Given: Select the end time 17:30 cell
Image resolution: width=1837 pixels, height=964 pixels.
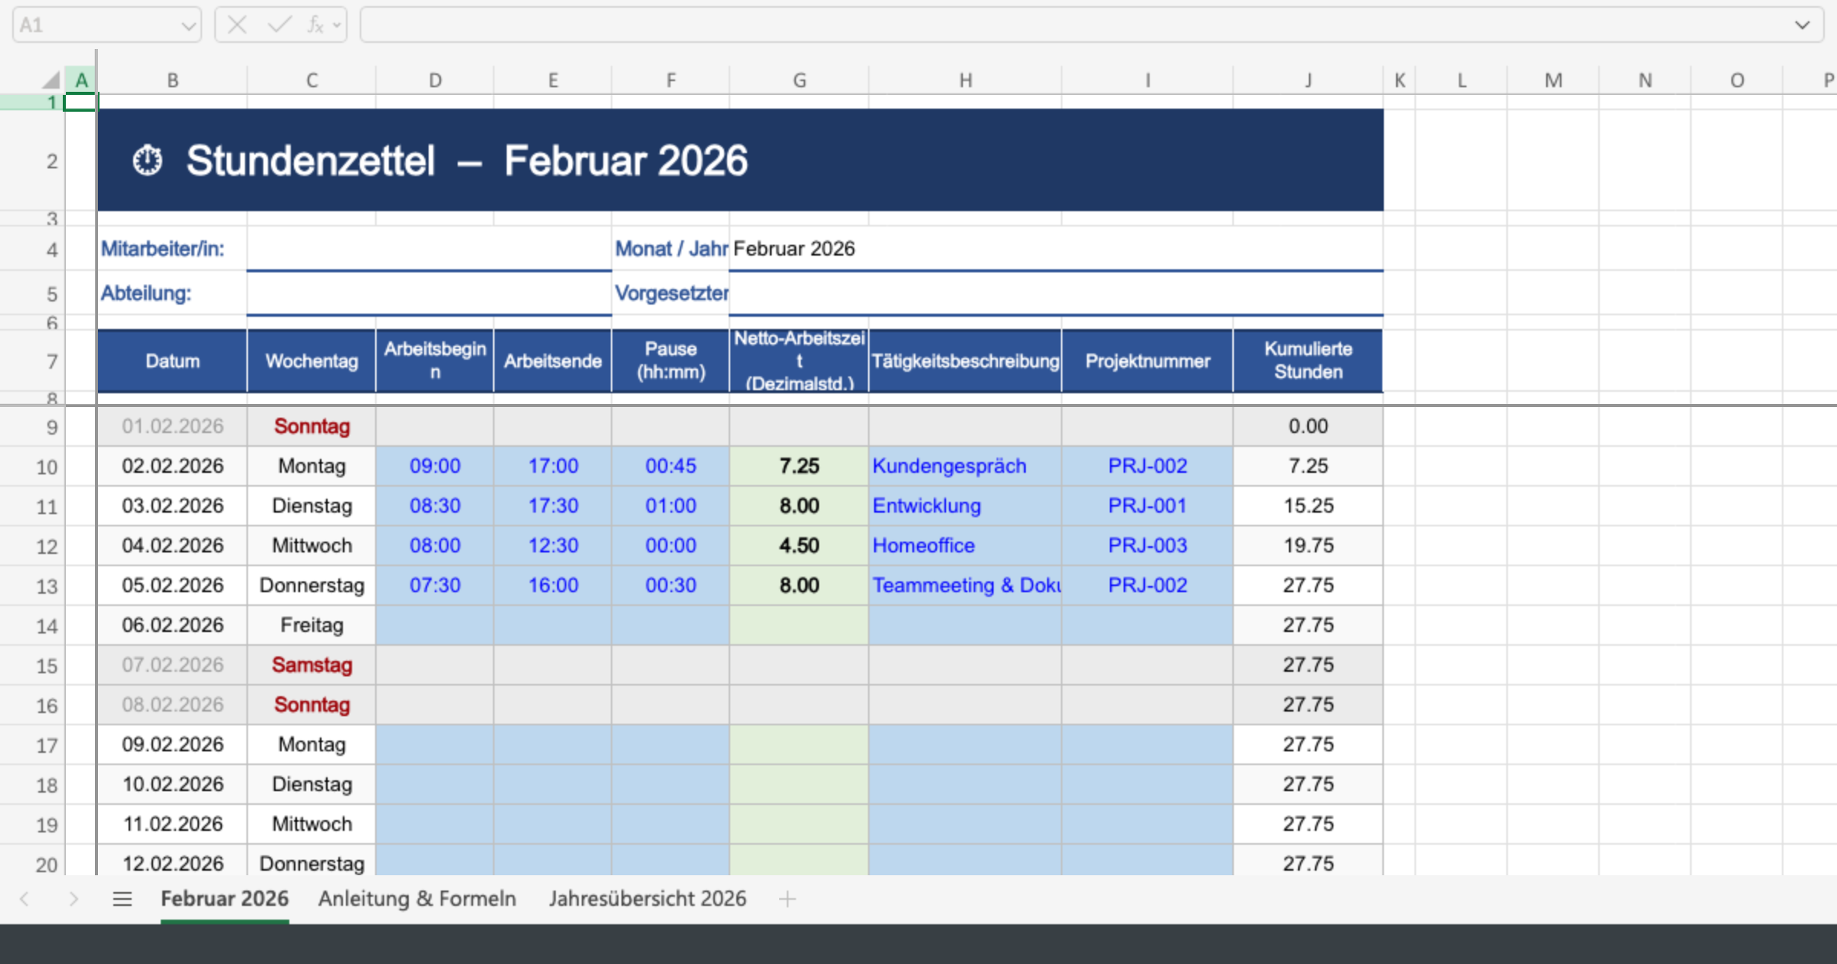Looking at the screenshot, I should (553, 506).
